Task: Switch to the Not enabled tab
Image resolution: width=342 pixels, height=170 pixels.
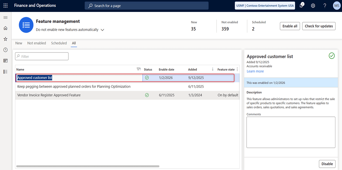Action: pos(37,43)
